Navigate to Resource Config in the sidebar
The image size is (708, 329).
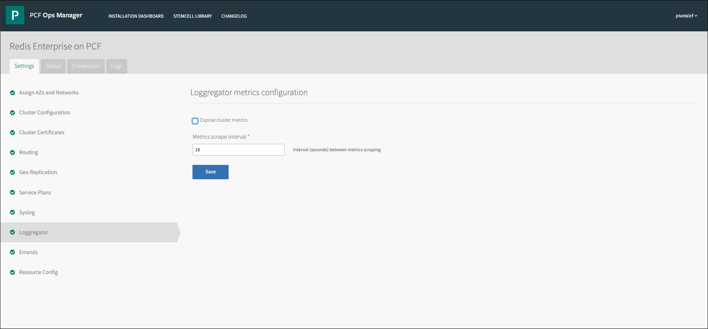[38, 272]
